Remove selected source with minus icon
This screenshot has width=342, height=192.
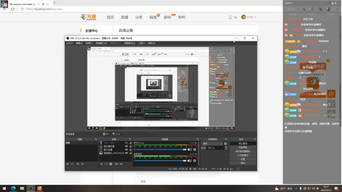click(x=106, y=164)
